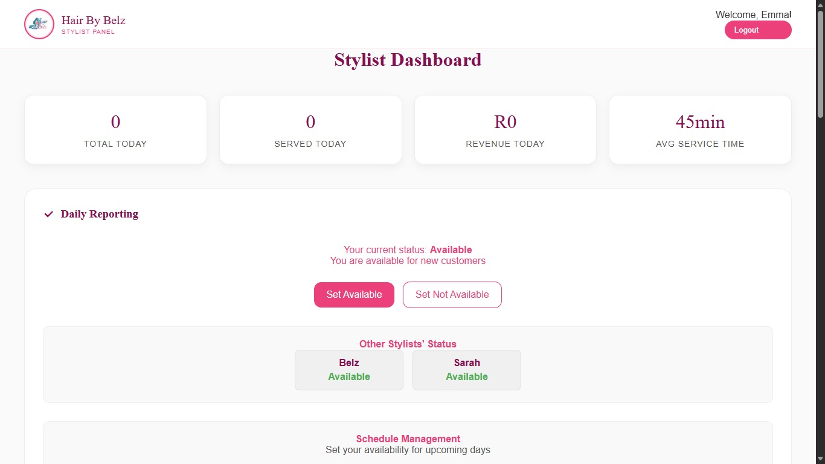Click the scrollbar down arrow

(820, 459)
